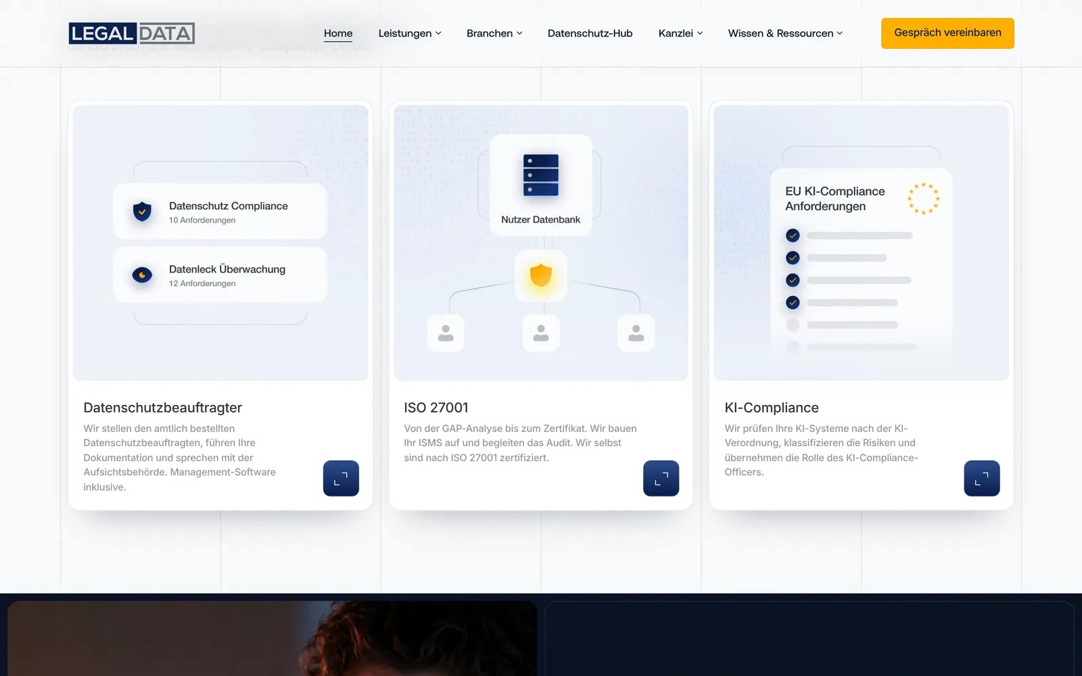Image resolution: width=1082 pixels, height=676 pixels.
Task: Expand the Datenschutzbeauftragter card
Action: point(341,479)
